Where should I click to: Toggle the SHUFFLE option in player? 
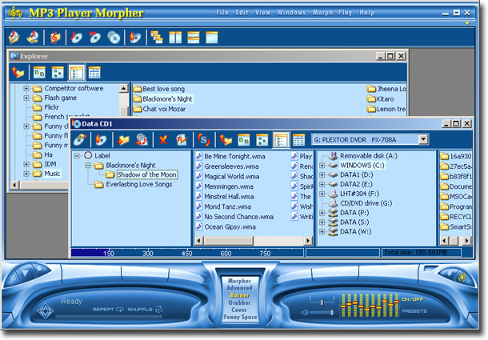click(x=146, y=309)
